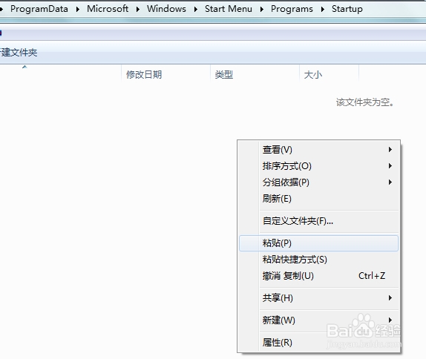Sort by 修改日期 column header
Image resolution: width=426 pixels, height=359 pixels.
point(166,75)
